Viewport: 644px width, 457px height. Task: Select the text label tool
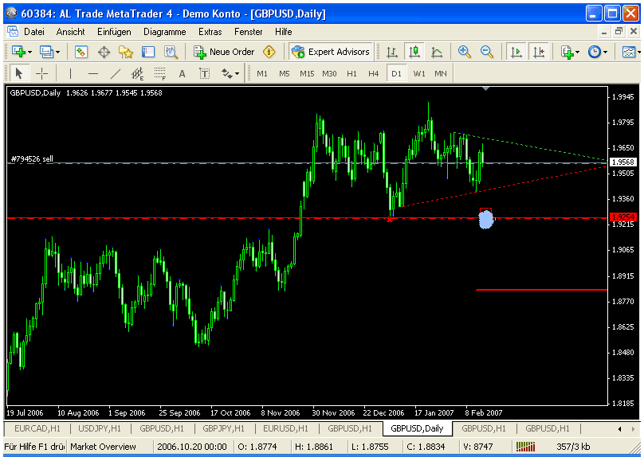pos(182,73)
